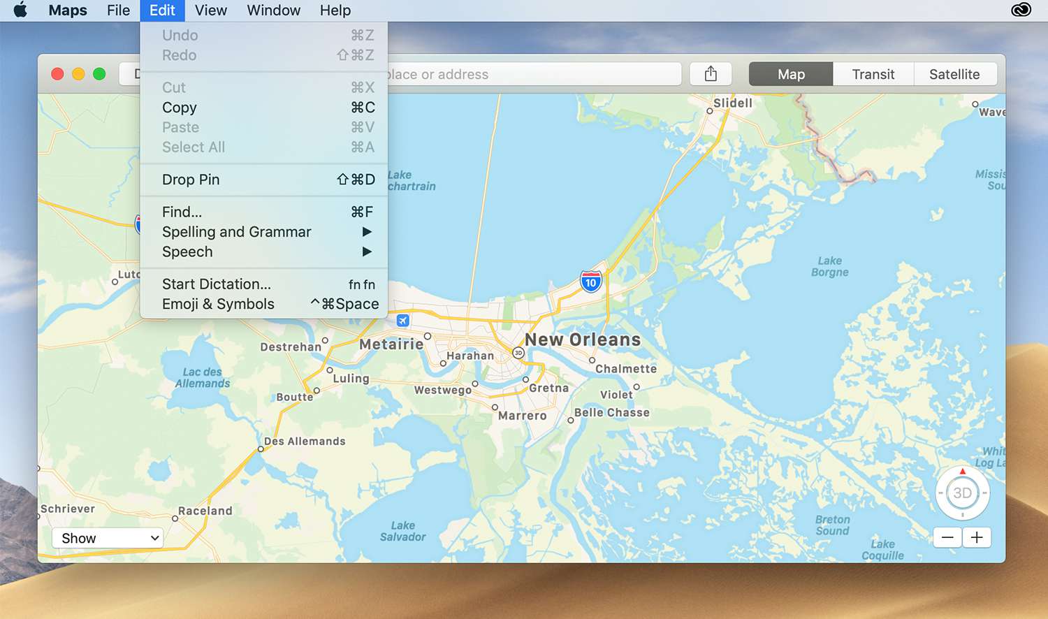Click the Lake Borgne label
1048x619 pixels.
[x=830, y=266]
